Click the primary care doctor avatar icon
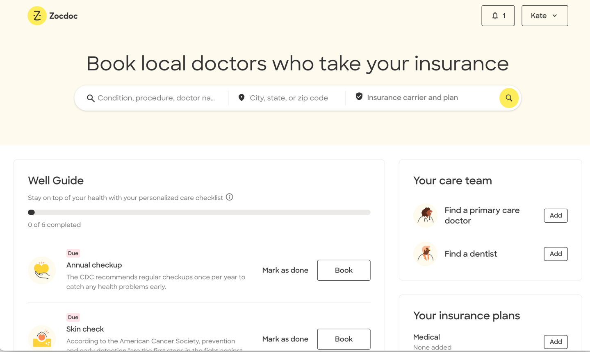The width and height of the screenshot is (590, 352). point(426,215)
